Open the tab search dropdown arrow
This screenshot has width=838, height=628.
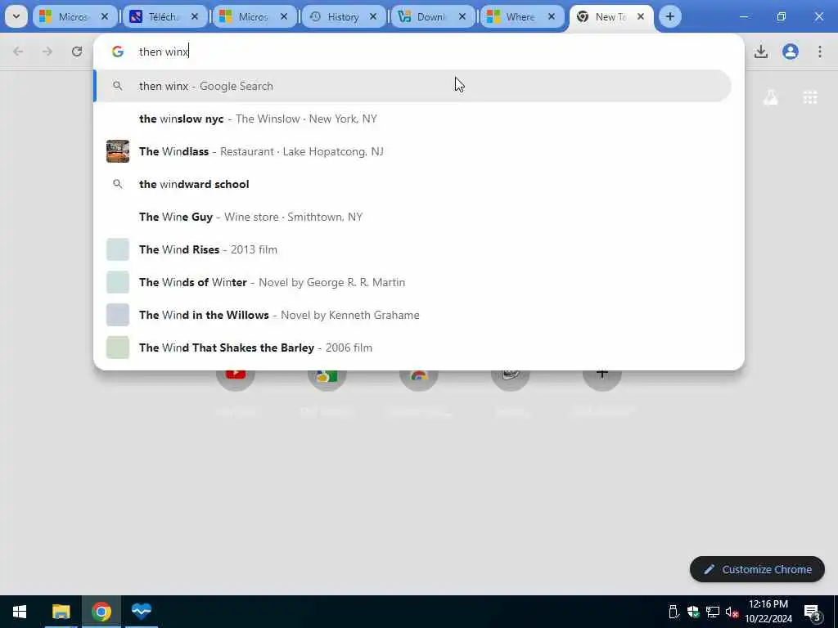(x=16, y=16)
